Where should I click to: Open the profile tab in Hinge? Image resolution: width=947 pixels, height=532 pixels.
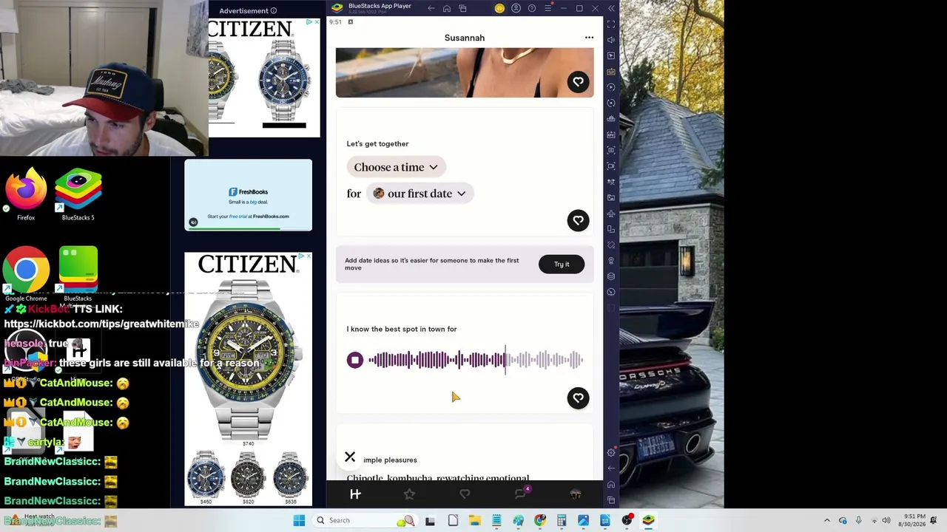click(x=576, y=494)
